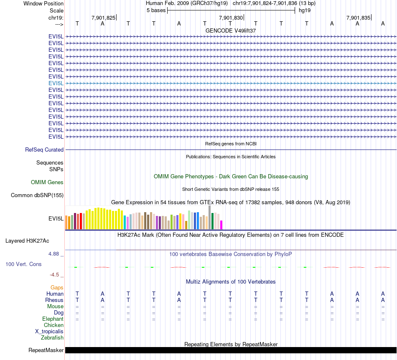Click 'Human Feb. 2009 (GRCh37/hg19)' header text
397x360 pixels.
point(187,3)
